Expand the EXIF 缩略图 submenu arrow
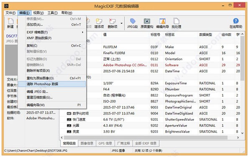The width and height of the screenshot is (251, 157). [x=82, y=32]
